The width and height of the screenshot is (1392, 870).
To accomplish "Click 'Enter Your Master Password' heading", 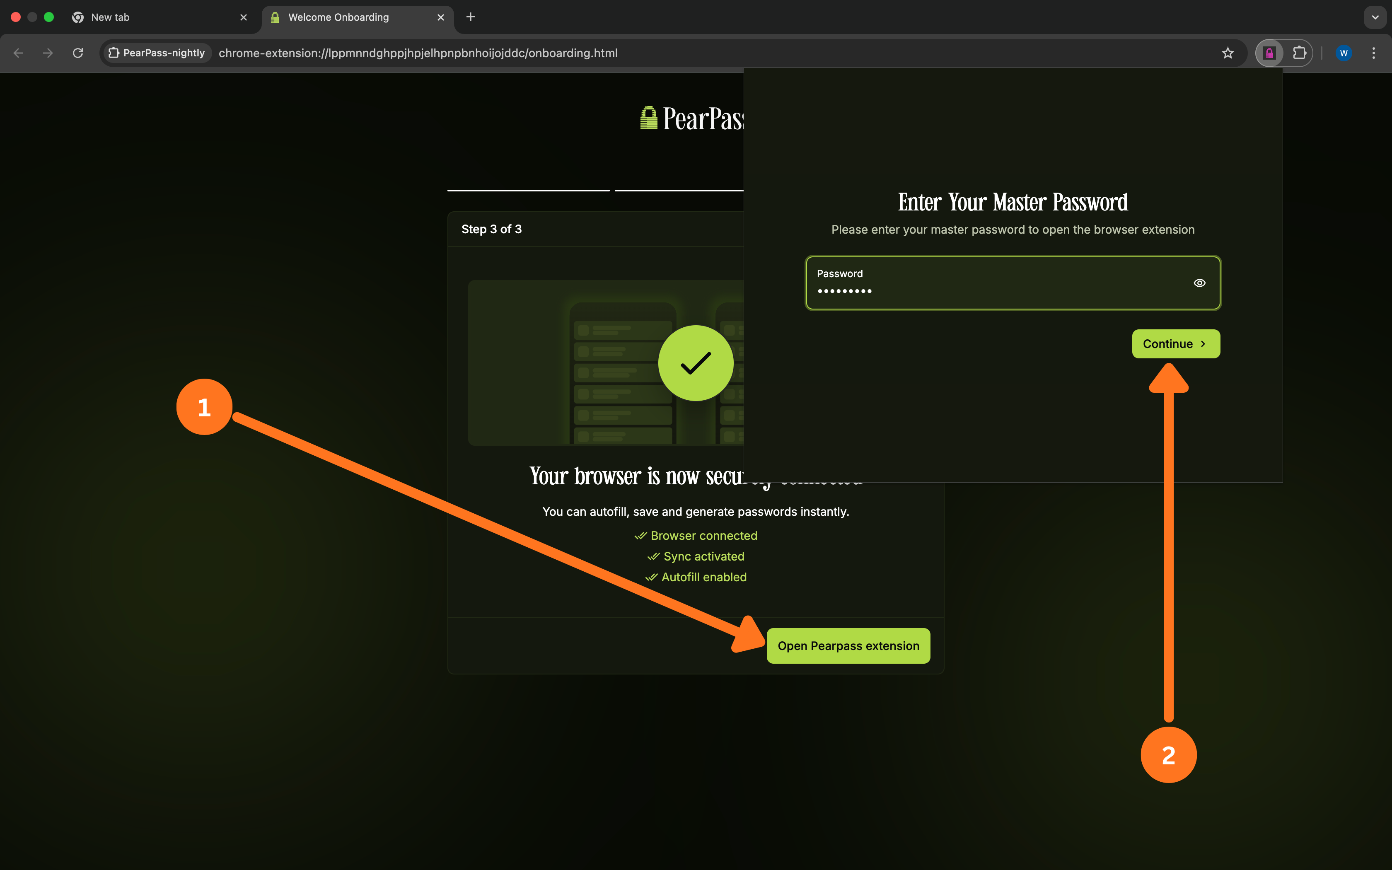I will (x=1013, y=202).
